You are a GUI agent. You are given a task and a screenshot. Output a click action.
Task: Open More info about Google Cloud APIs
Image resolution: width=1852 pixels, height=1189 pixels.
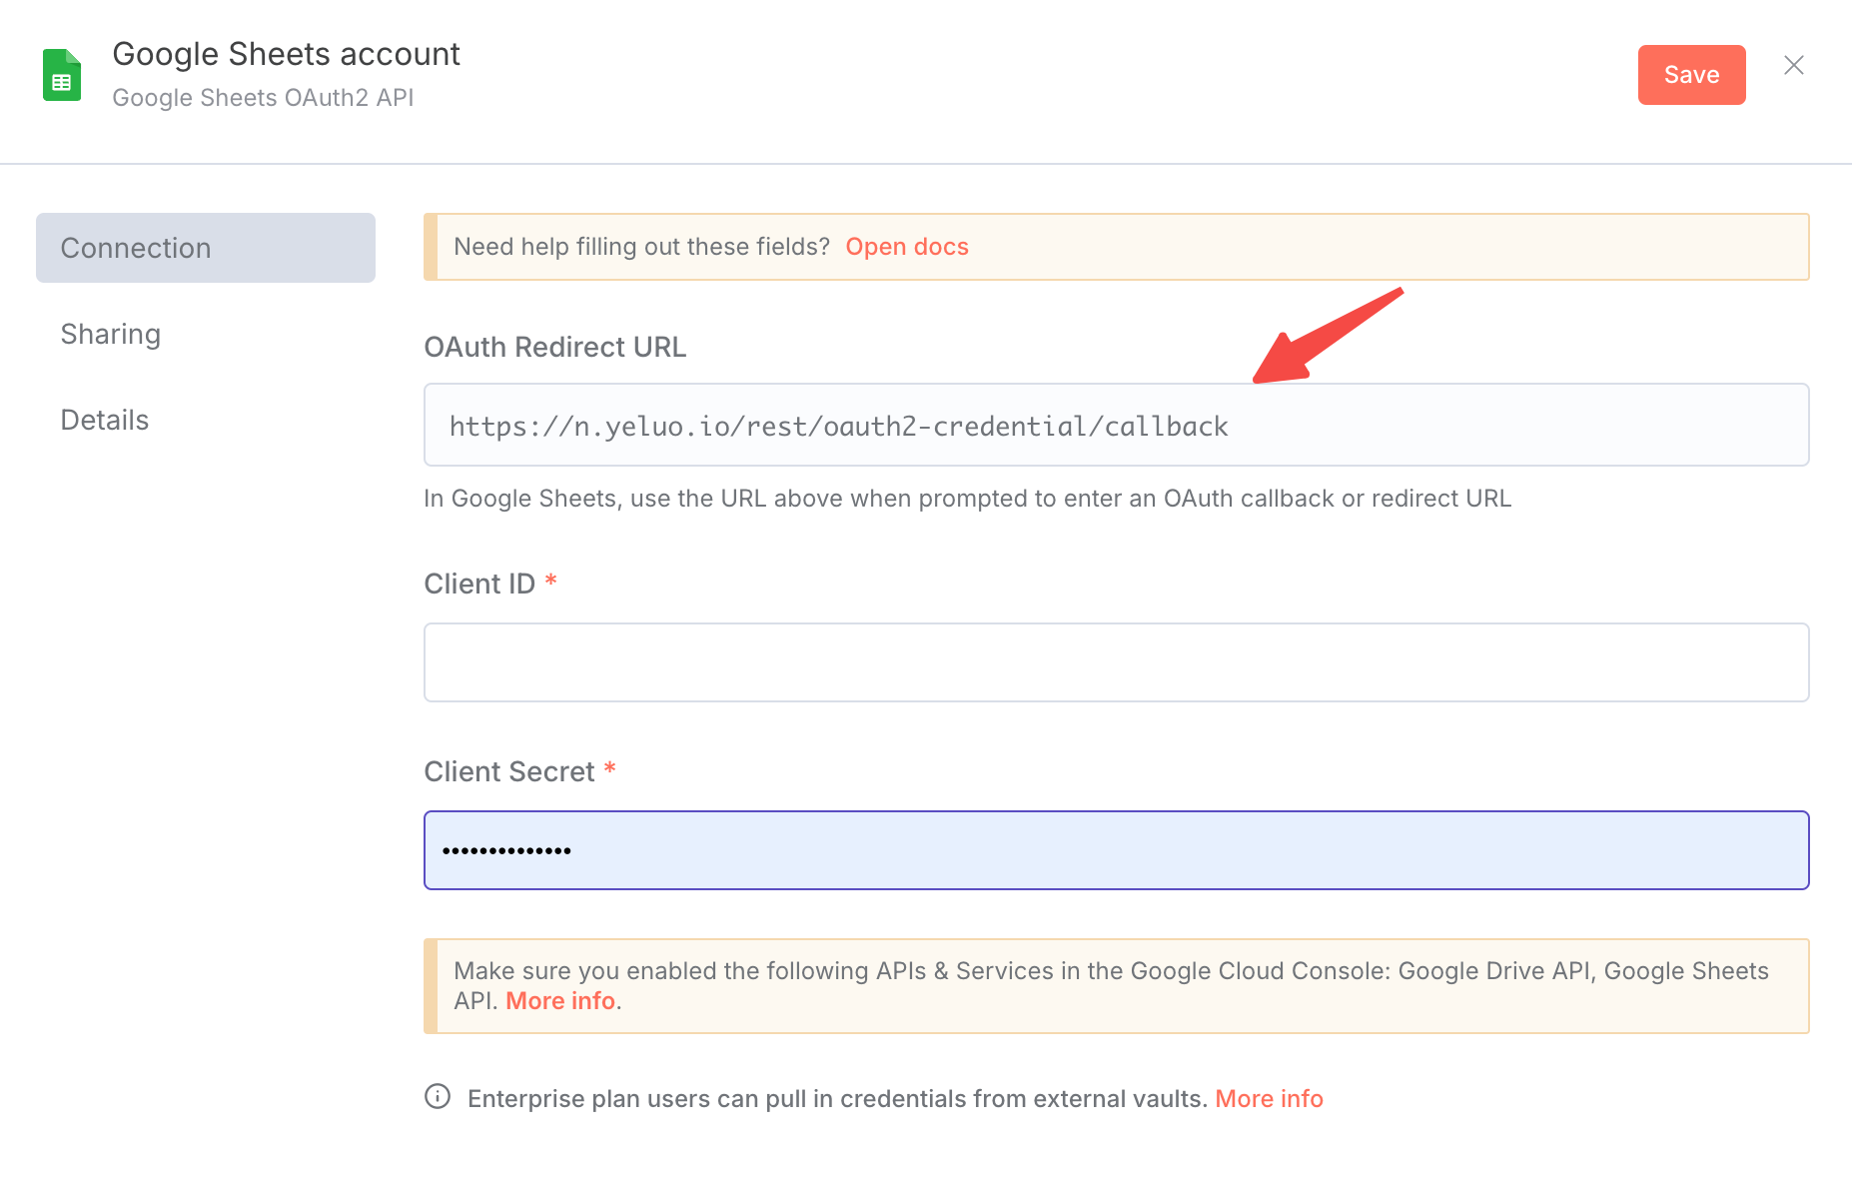(x=560, y=1001)
